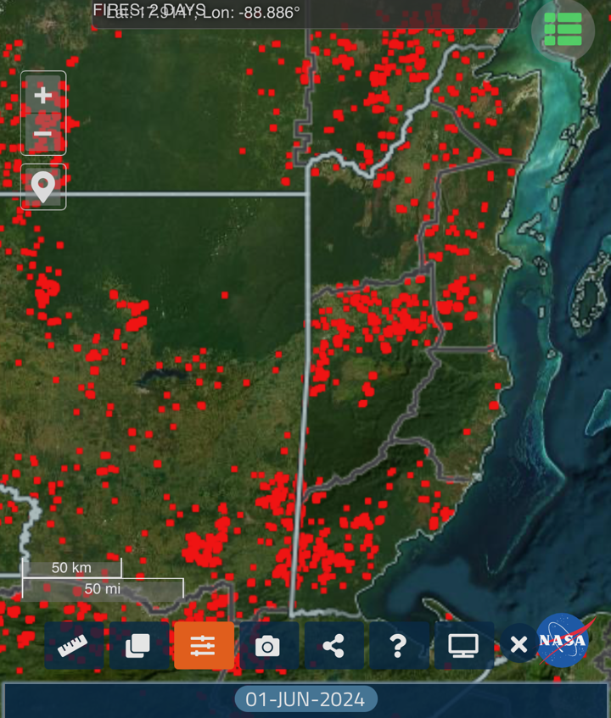The width and height of the screenshot is (611, 718).
Task: Toggle the orange advanced settings sliders button
Action: click(204, 646)
